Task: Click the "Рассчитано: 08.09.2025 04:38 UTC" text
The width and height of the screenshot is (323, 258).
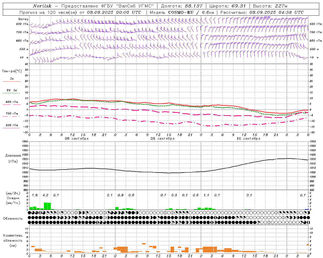Action: [262, 12]
